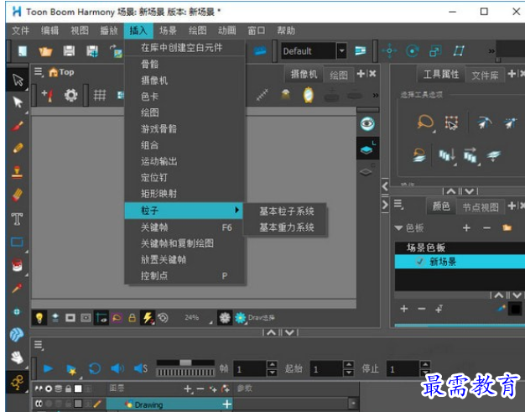Switch to the 绘图 view tab
Viewport: 525px width, 412px height.
339,75
